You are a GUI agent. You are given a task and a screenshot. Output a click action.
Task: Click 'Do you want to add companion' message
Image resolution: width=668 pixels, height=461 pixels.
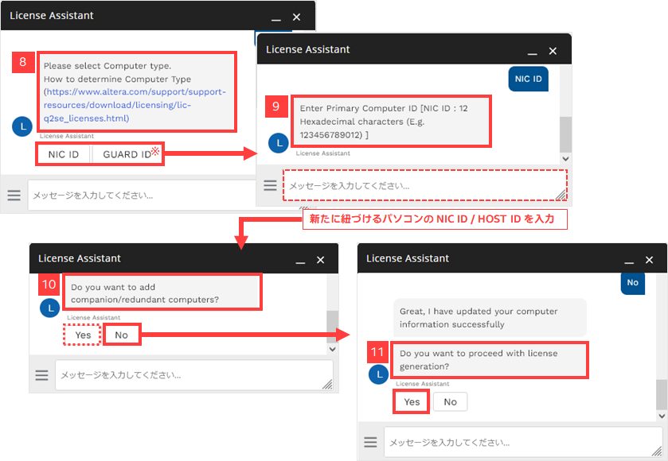pyautogui.click(x=162, y=293)
